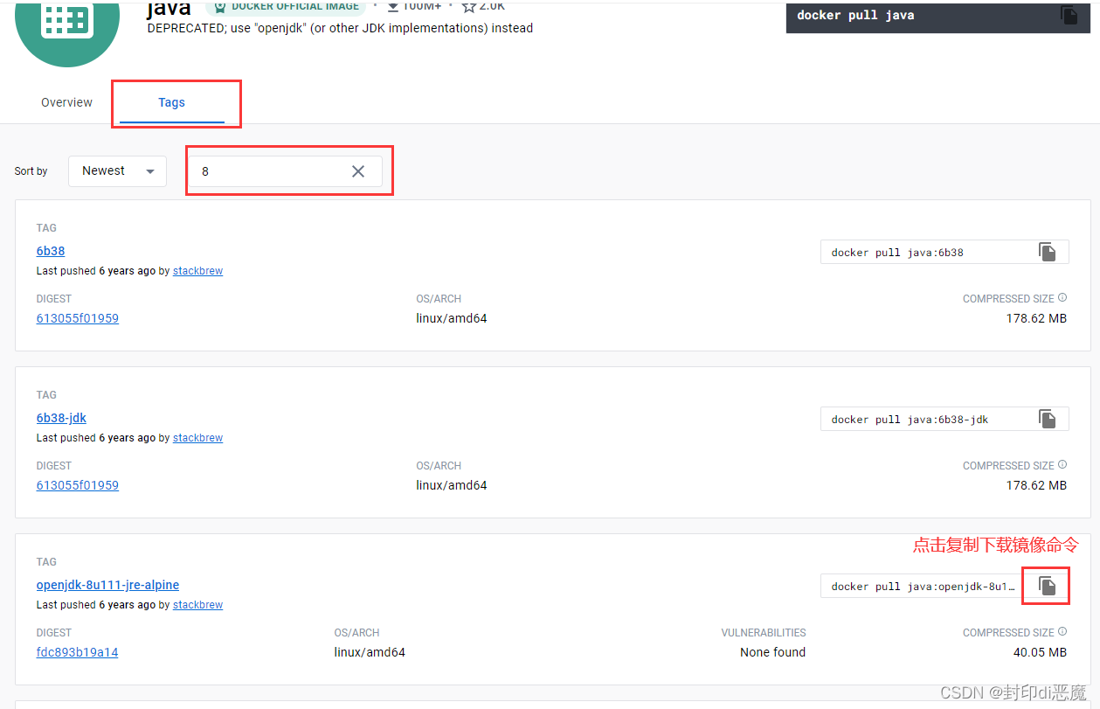
Task: Switch to the Overview tab
Action: [66, 102]
